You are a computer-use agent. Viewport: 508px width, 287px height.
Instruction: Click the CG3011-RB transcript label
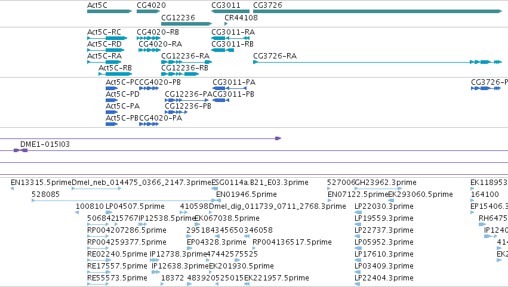pos(233,44)
